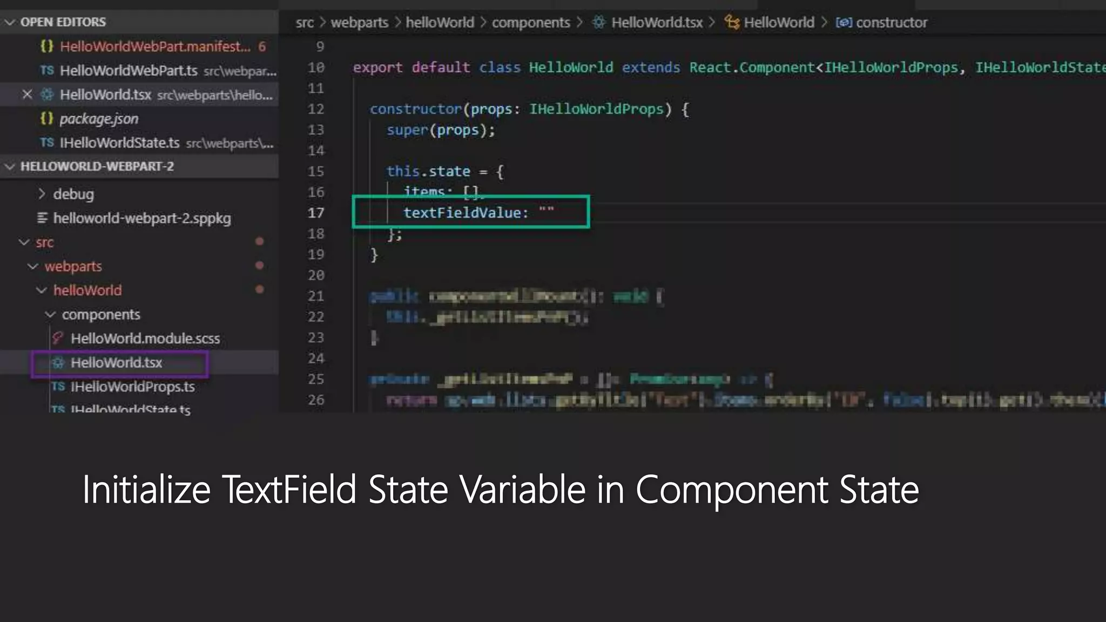Click the constructor symbol icon in breadcrumb
Screen dimensions: 1106x622
tap(844, 22)
